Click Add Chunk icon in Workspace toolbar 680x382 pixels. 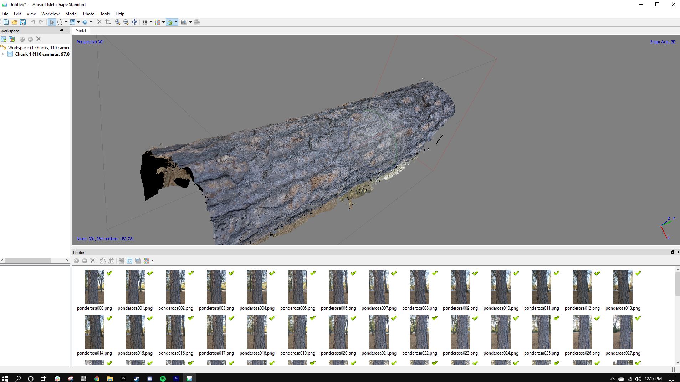pos(4,39)
